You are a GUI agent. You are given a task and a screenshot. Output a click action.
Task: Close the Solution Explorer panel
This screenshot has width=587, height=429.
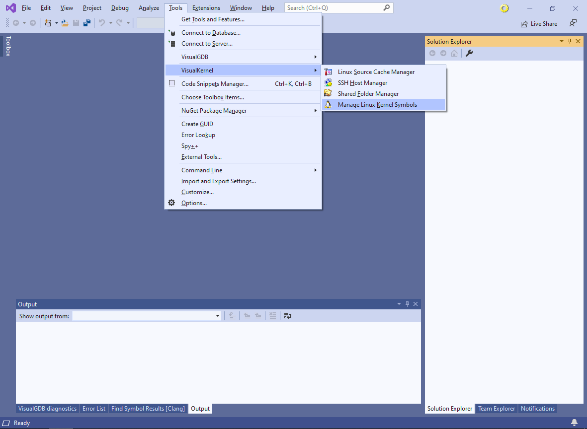(578, 42)
